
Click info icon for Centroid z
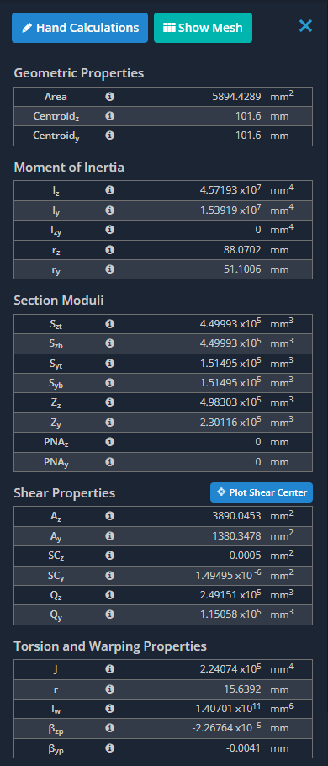coord(110,116)
